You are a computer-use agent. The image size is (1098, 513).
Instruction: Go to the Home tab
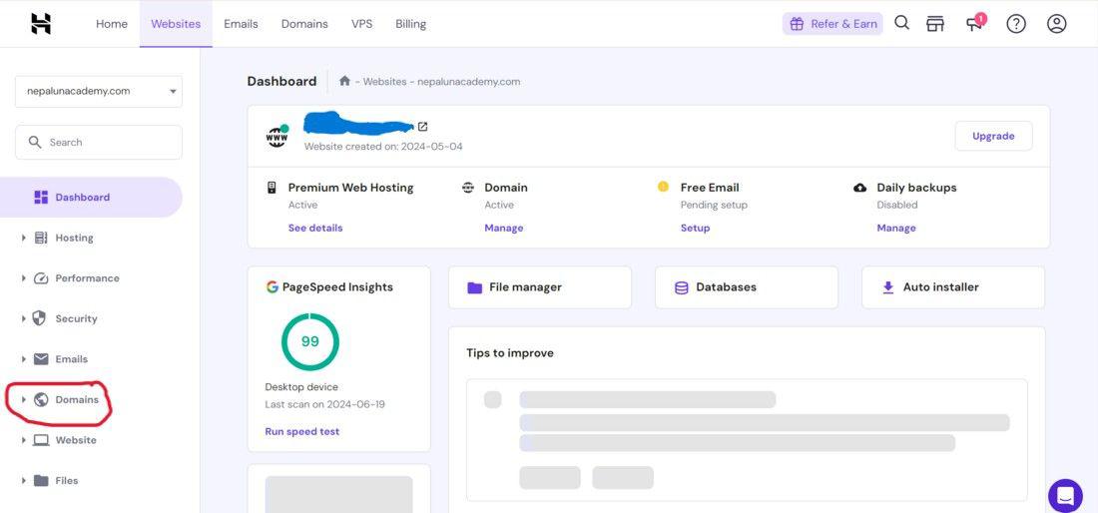pos(112,24)
